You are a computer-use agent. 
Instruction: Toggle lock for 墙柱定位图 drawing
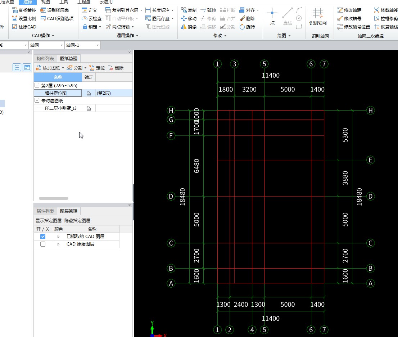point(89,93)
